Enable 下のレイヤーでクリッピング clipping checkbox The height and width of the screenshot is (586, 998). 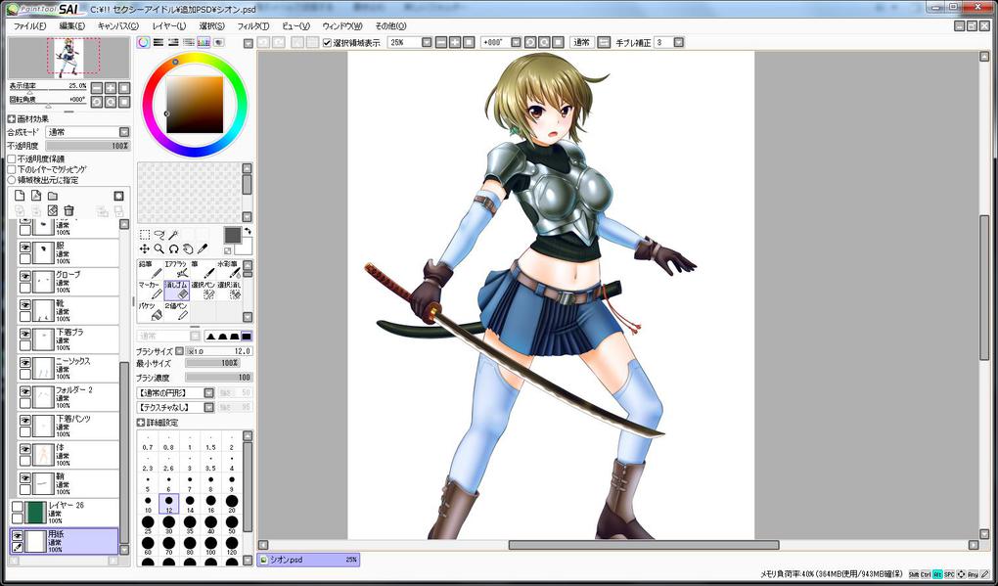pyautogui.click(x=12, y=169)
